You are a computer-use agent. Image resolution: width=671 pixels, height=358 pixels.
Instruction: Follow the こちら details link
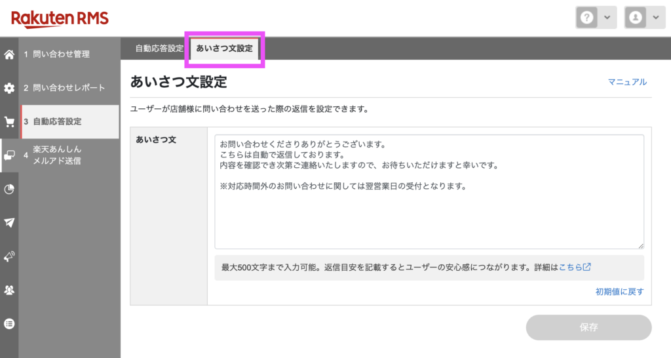tap(575, 268)
